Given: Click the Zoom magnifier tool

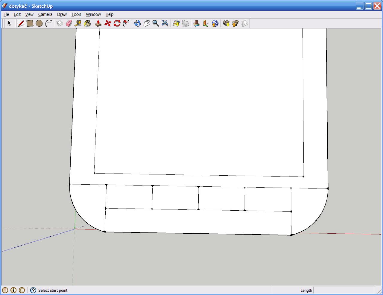Looking at the screenshot, I should click(x=156, y=23).
